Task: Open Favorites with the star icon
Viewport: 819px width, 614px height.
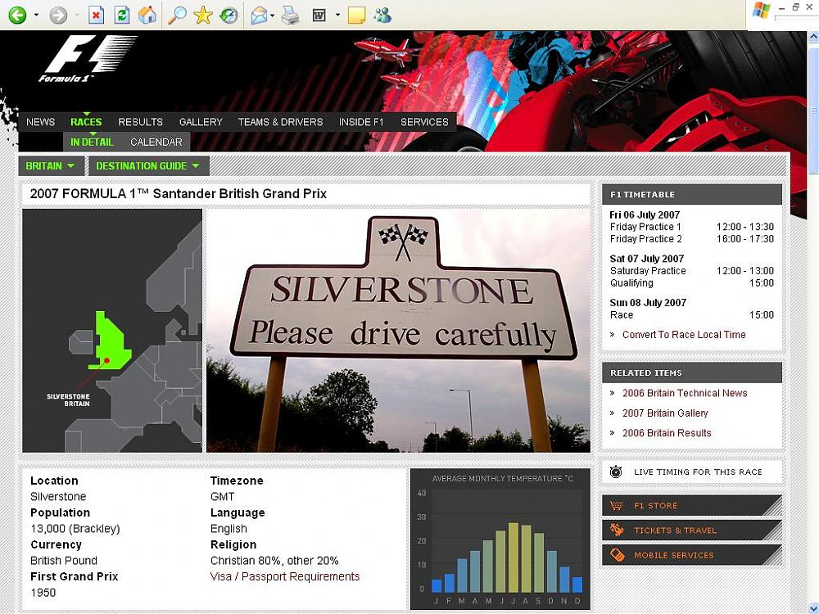Action: coord(202,15)
